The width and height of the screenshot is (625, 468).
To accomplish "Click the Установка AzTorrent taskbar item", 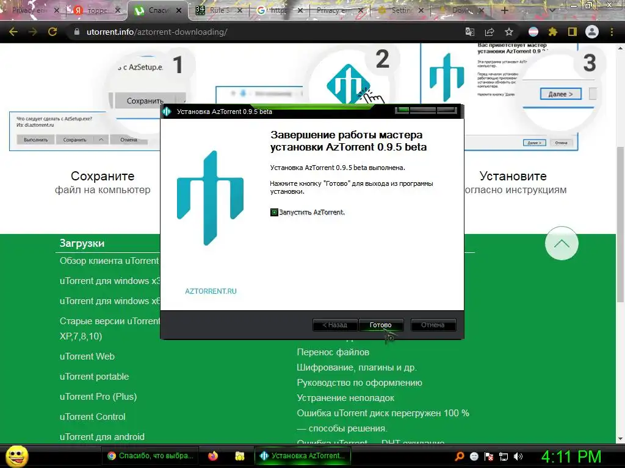I will (303, 456).
